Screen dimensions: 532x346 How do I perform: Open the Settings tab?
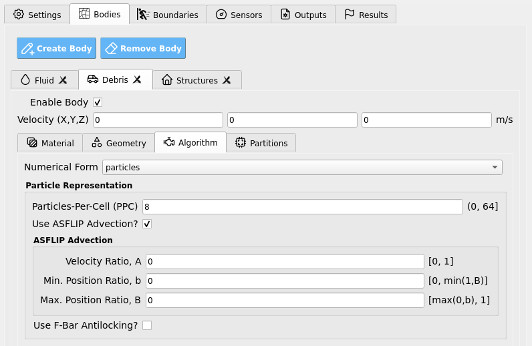[37, 15]
